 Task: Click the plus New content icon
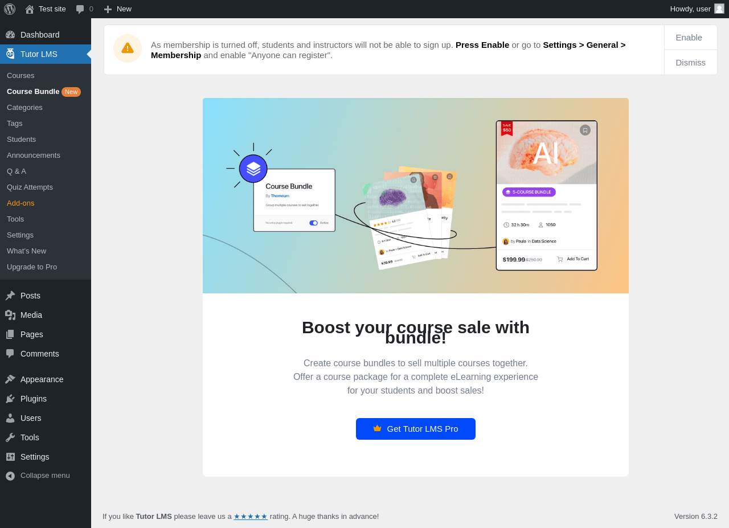point(108,9)
